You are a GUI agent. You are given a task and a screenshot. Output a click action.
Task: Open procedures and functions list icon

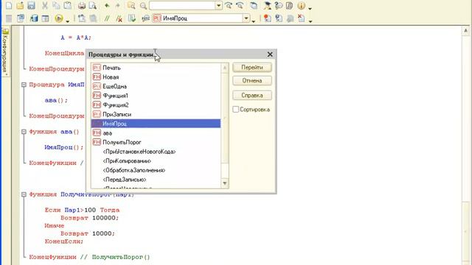(146, 18)
